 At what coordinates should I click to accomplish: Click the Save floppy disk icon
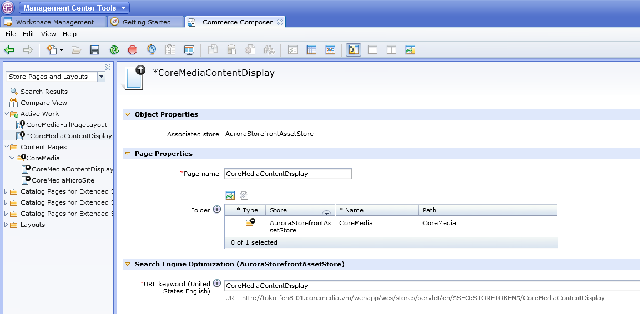(x=95, y=50)
